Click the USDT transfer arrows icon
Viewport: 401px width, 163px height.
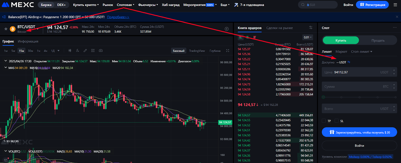[349, 62]
